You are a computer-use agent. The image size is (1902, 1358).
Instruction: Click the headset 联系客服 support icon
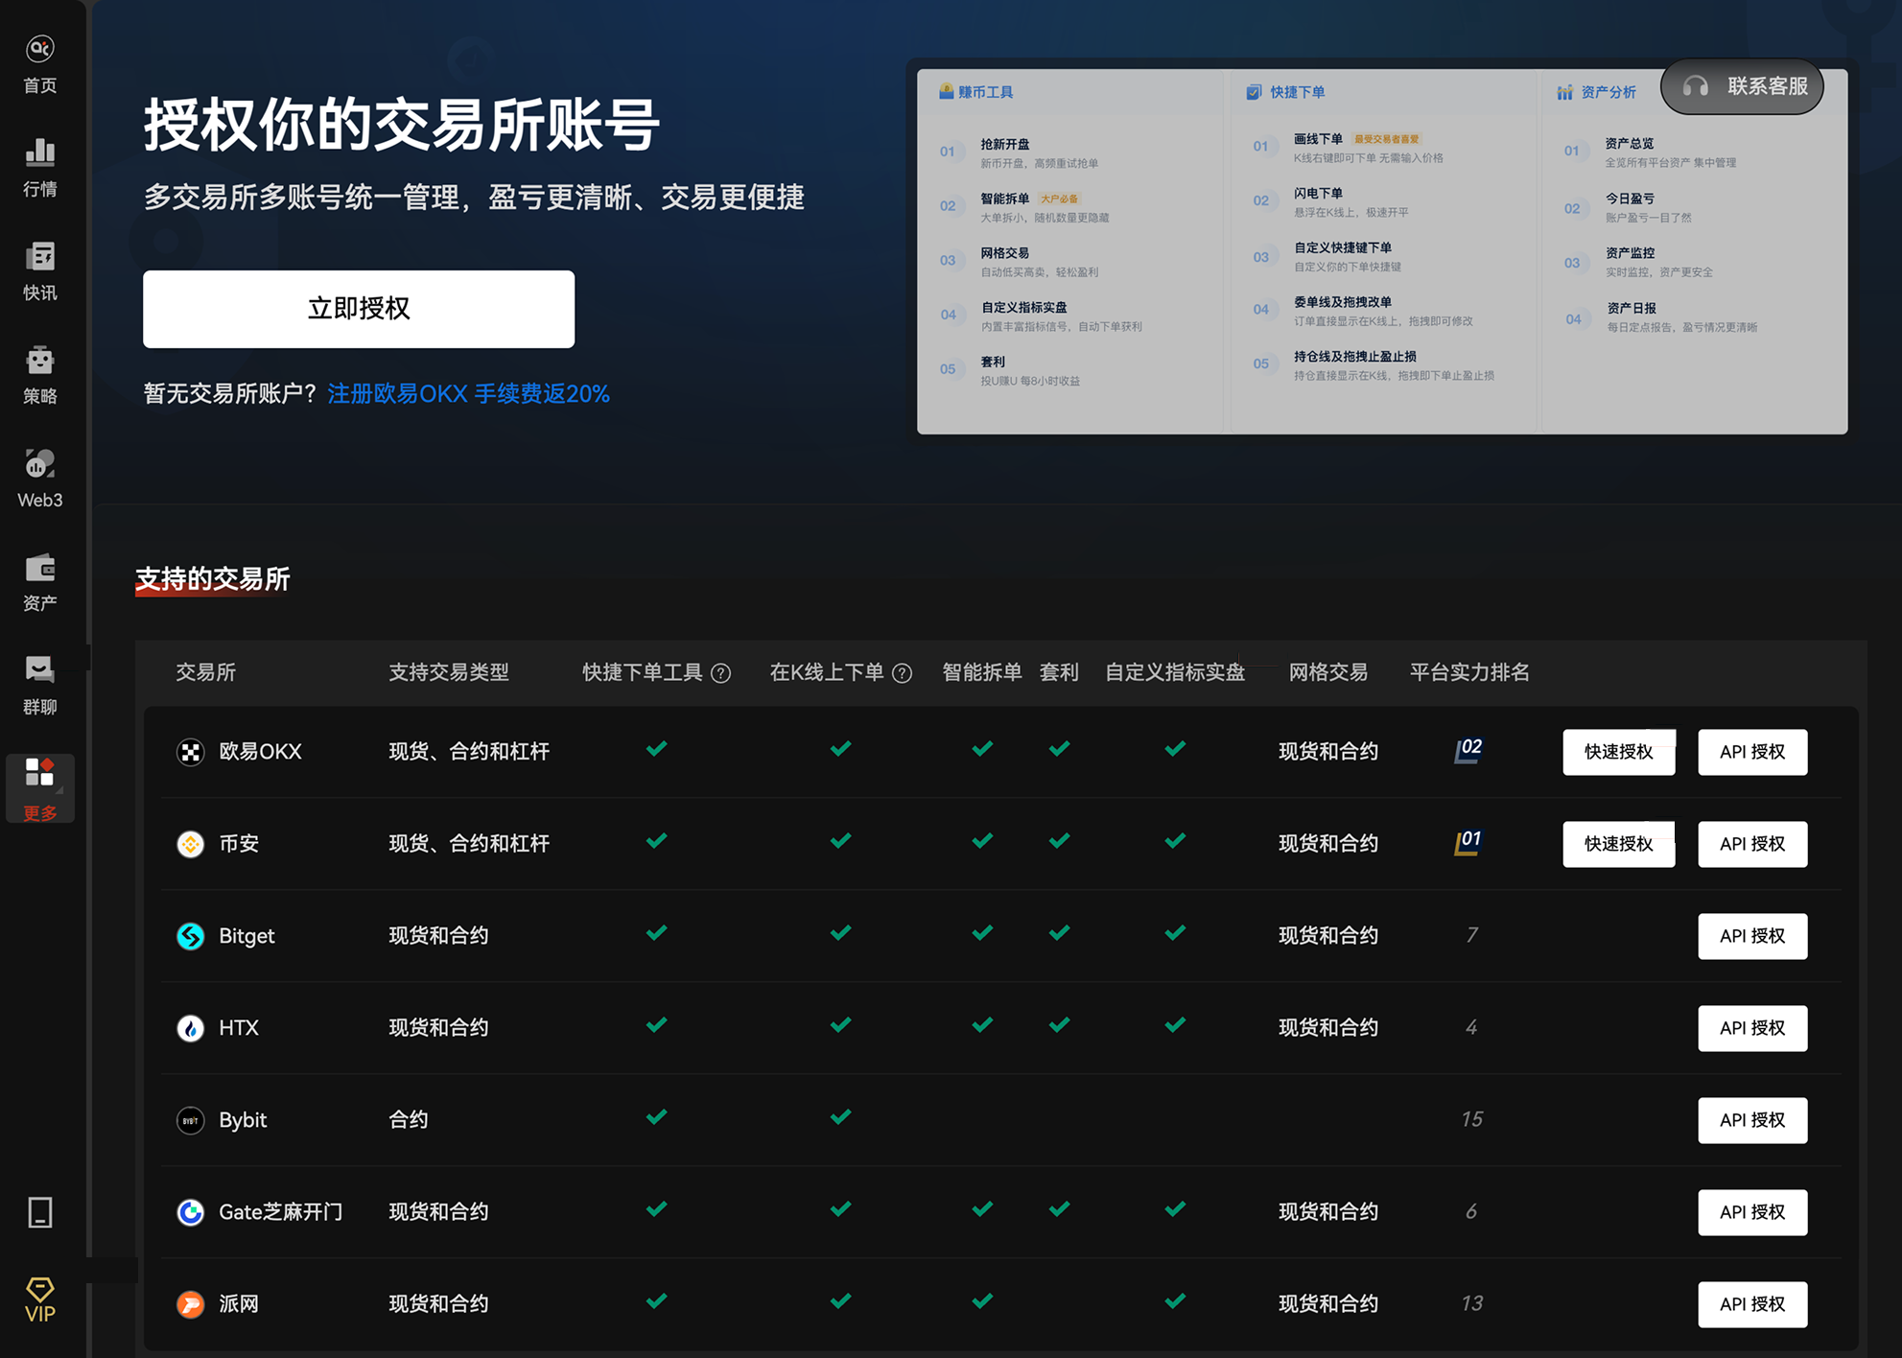point(1694,86)
